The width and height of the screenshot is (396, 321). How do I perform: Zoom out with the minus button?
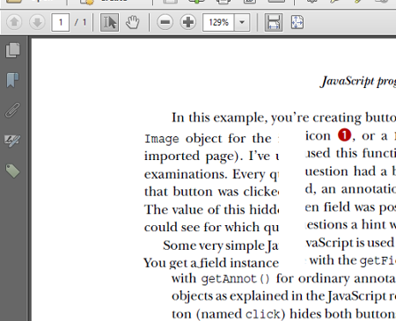(x=165, y=22)
